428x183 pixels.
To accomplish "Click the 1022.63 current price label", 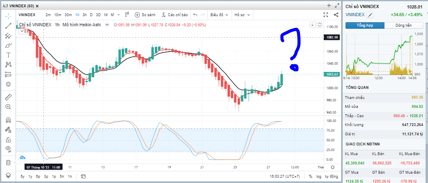I will 332,74.
